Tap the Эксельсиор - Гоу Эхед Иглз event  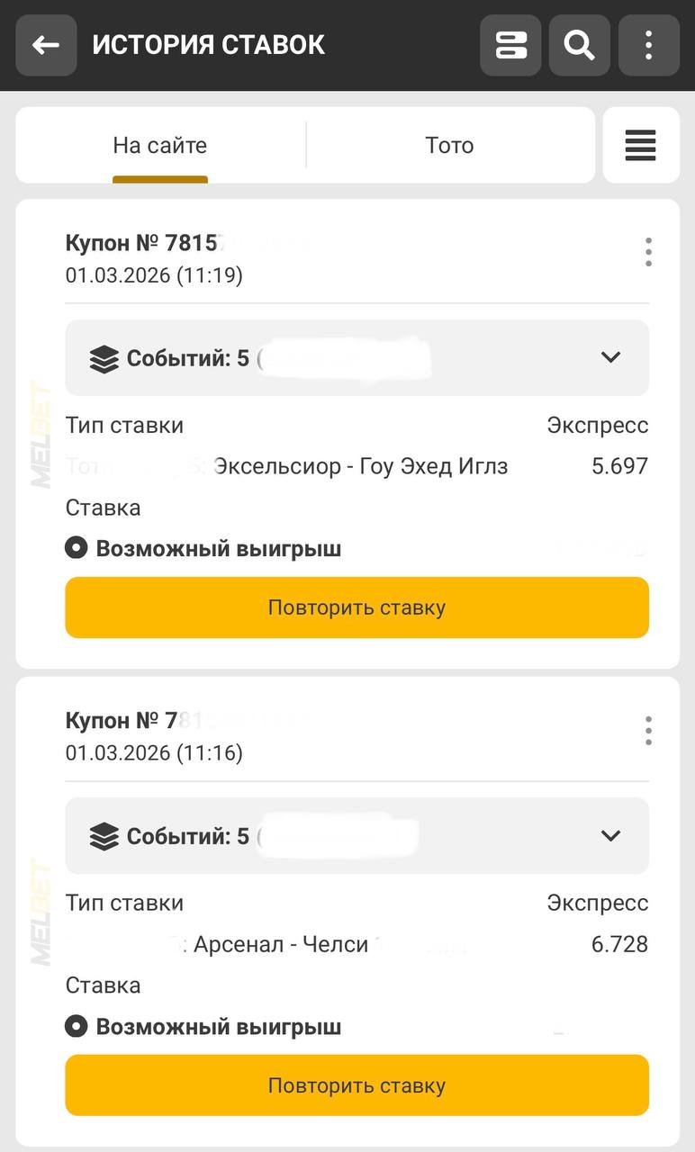(x=360, y=467)
